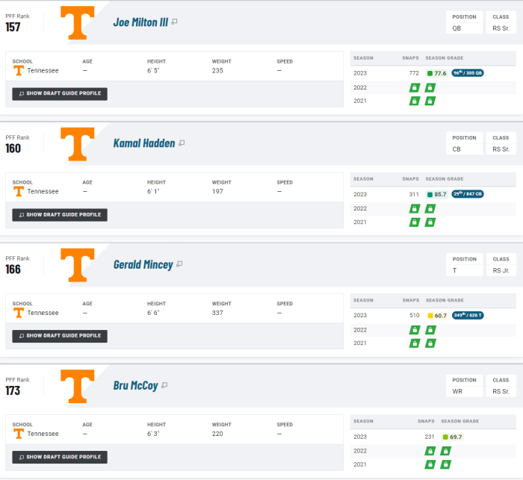Click the note icon beside Kamal Hadden
The width and height of the screenshot is (523, 480).
point(182,143)
